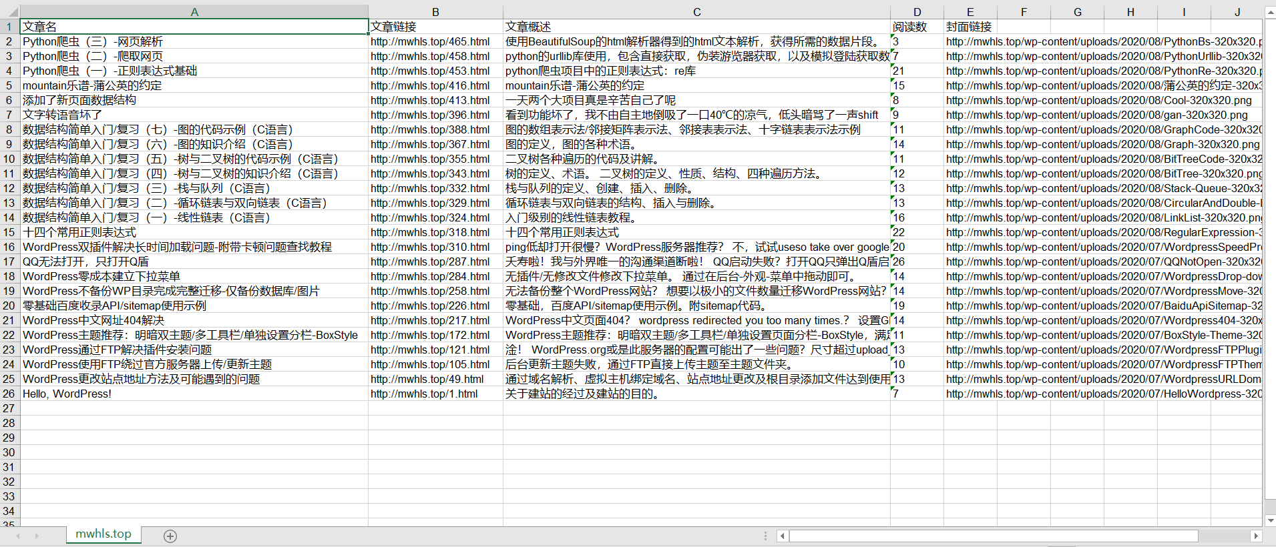Viewport: 1276px width, 547px height.
Task: Select cell http://mwhls.top/49.html
Action: click(435, 379)
